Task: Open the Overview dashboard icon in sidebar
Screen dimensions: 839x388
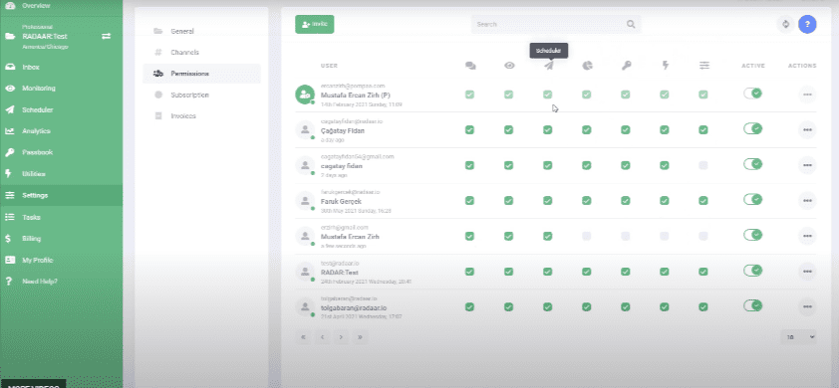Action: point(10,5)
